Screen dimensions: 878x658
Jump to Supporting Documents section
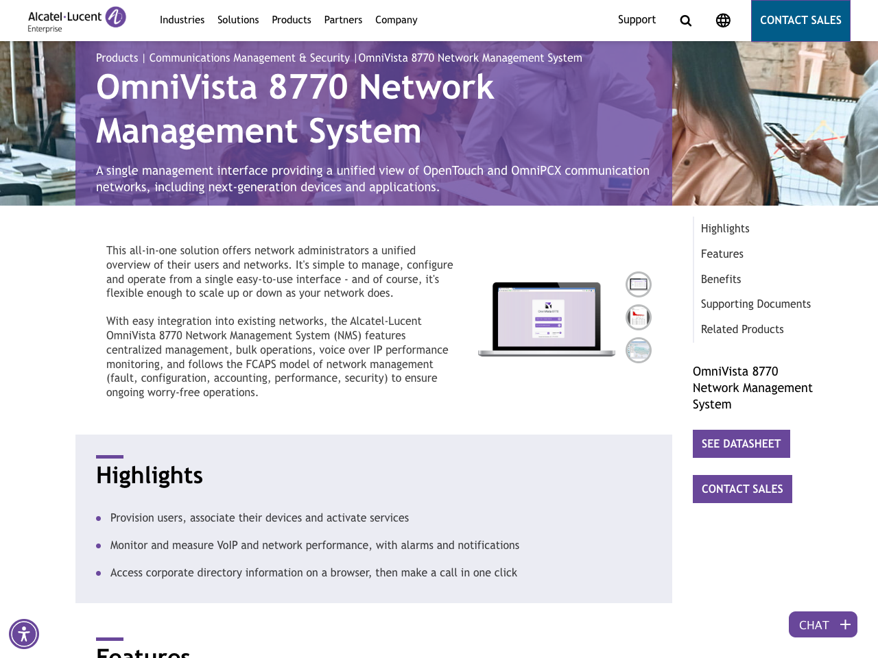pyautogui.click(x=756, y=304)
